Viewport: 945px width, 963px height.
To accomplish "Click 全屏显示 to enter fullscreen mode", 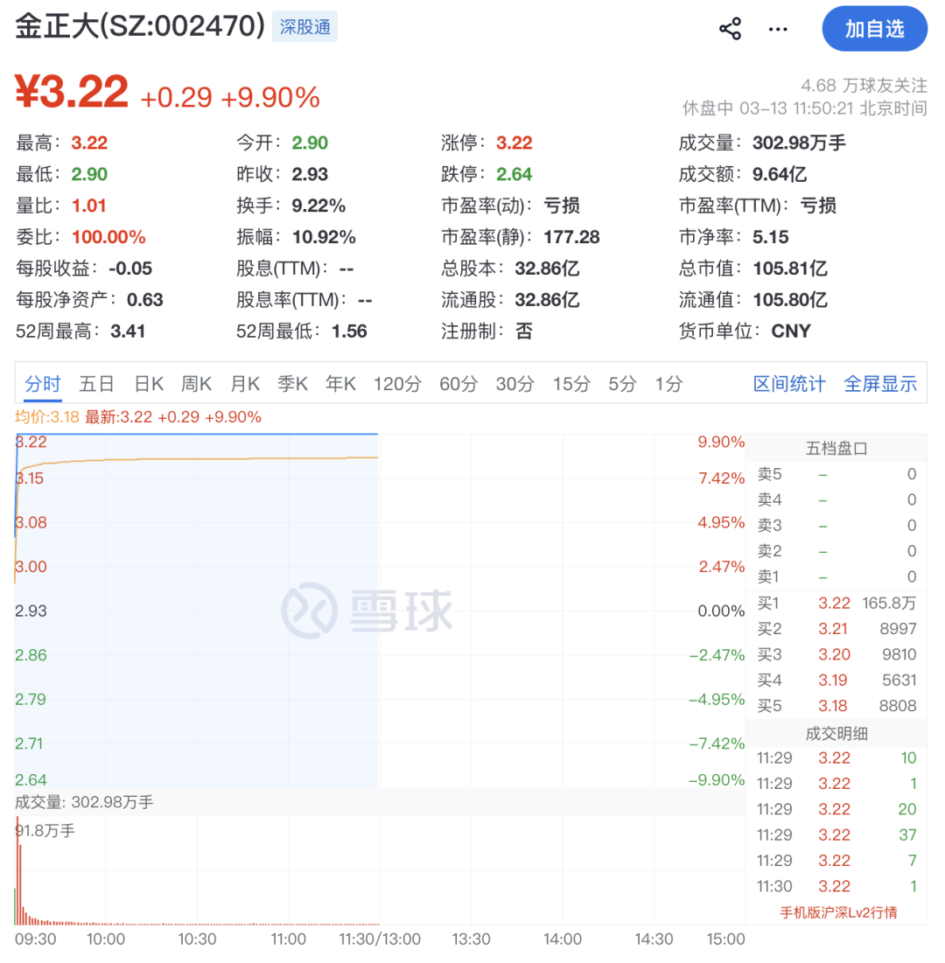I will click(x=880, y=383).
